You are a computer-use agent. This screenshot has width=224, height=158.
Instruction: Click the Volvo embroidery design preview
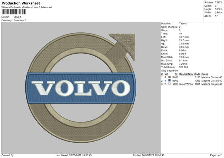coord(81,88)
